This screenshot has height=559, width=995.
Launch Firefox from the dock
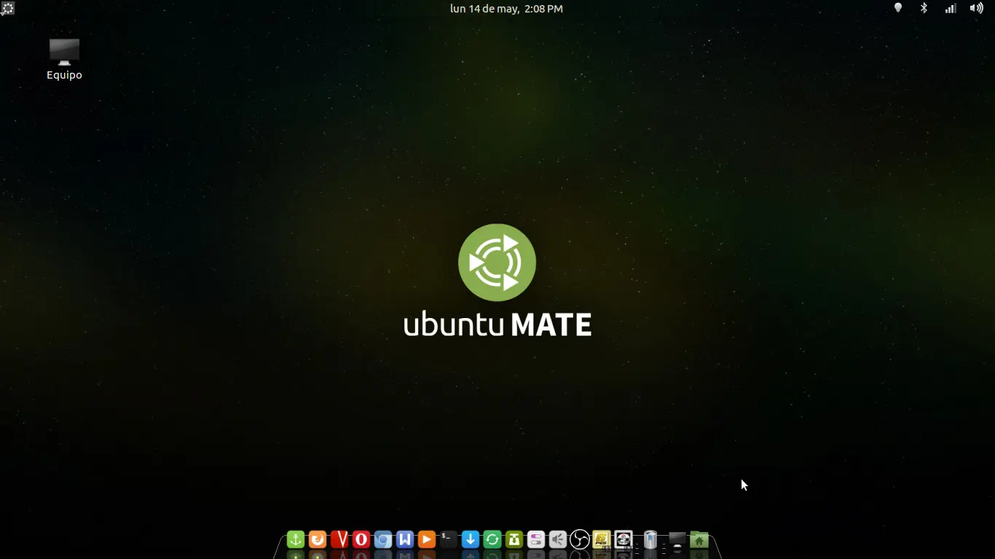[317, 539]
